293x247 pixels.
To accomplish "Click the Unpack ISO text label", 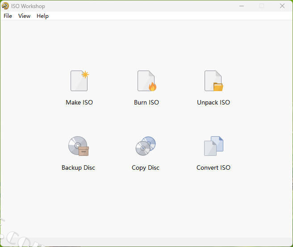I will click(213, 103).
